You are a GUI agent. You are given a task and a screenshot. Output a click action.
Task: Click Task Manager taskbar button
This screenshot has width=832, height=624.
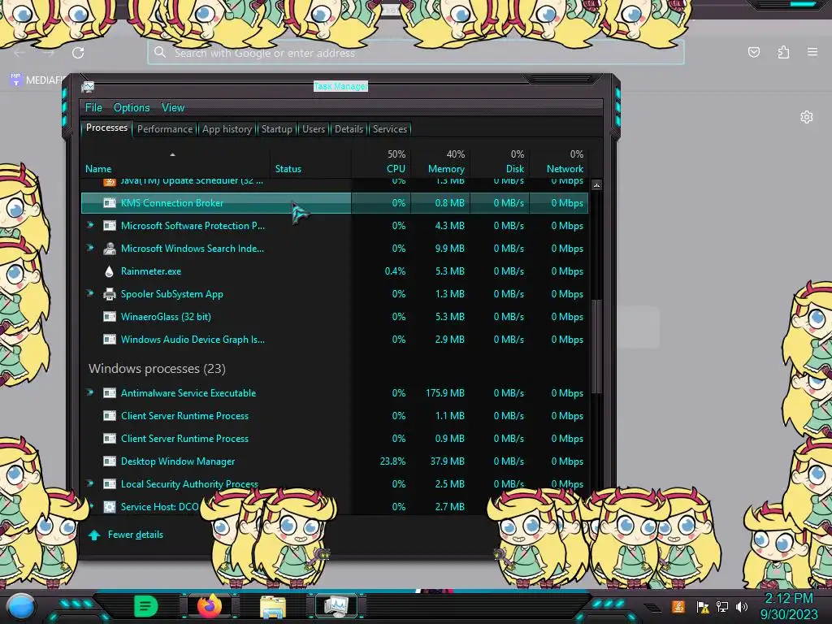coord(336,606)
